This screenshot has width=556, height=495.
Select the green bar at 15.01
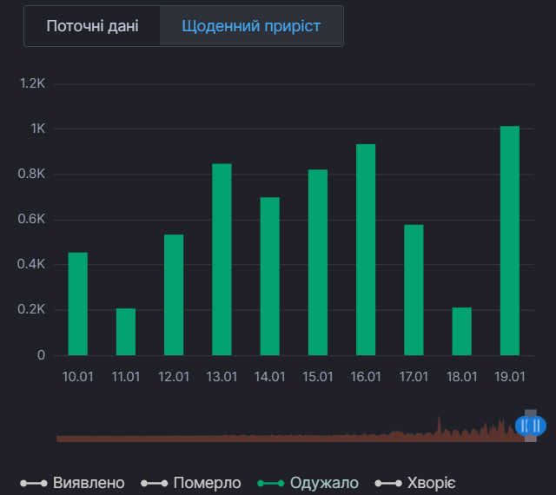click(318, 262)
